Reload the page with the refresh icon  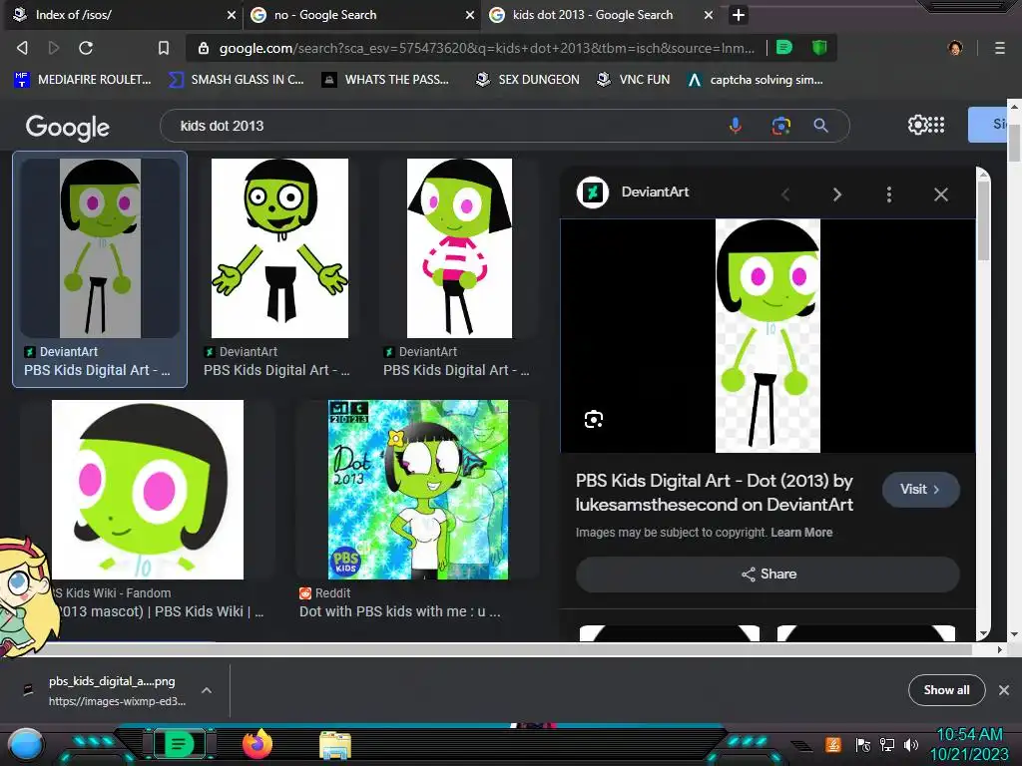(86, 48)
